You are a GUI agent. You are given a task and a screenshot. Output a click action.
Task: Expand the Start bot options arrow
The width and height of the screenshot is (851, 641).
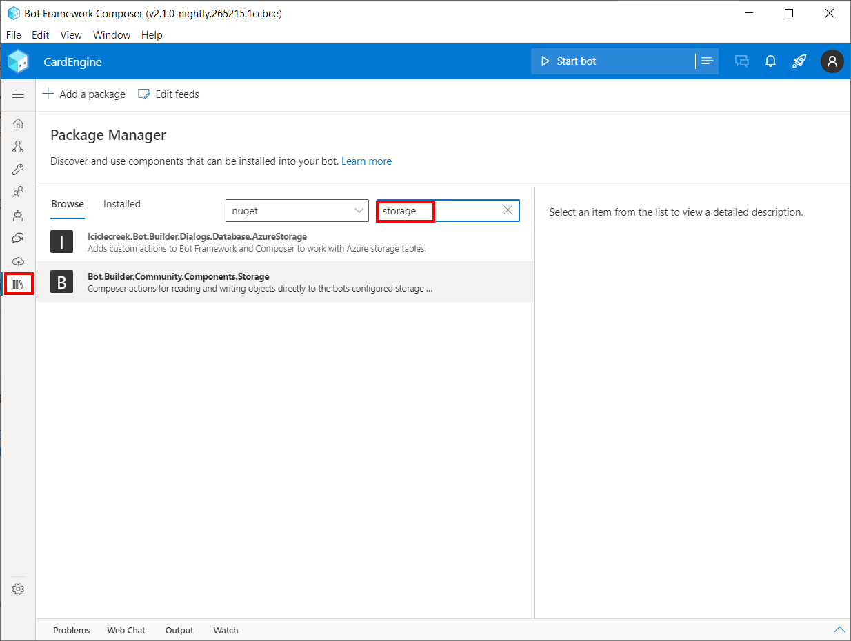707,61
